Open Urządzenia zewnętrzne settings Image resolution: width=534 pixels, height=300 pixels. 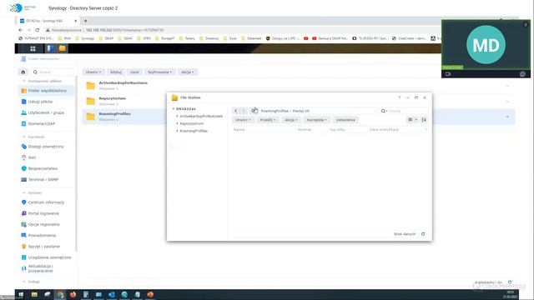tap(47, 257)
